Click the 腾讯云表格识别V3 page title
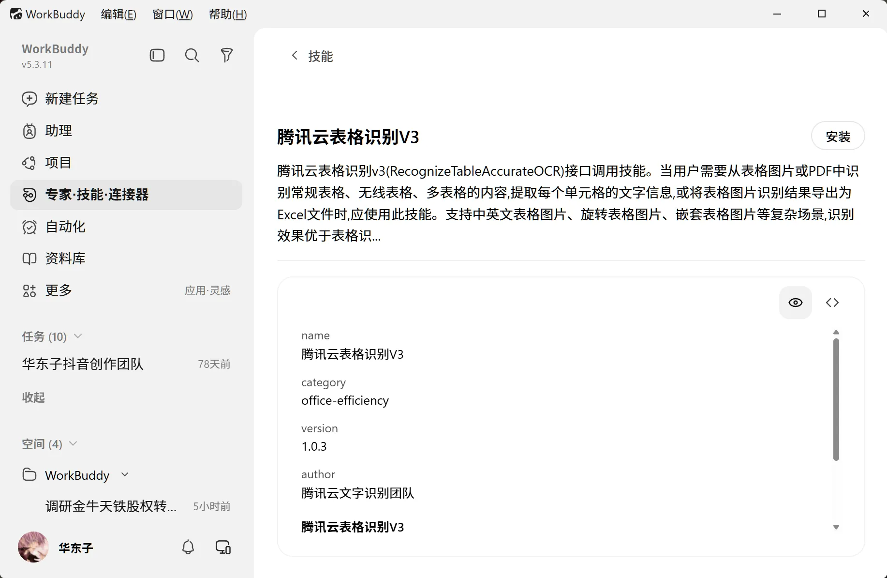The width and height of the screenshot is (887, 578). (x=348, y=137)
